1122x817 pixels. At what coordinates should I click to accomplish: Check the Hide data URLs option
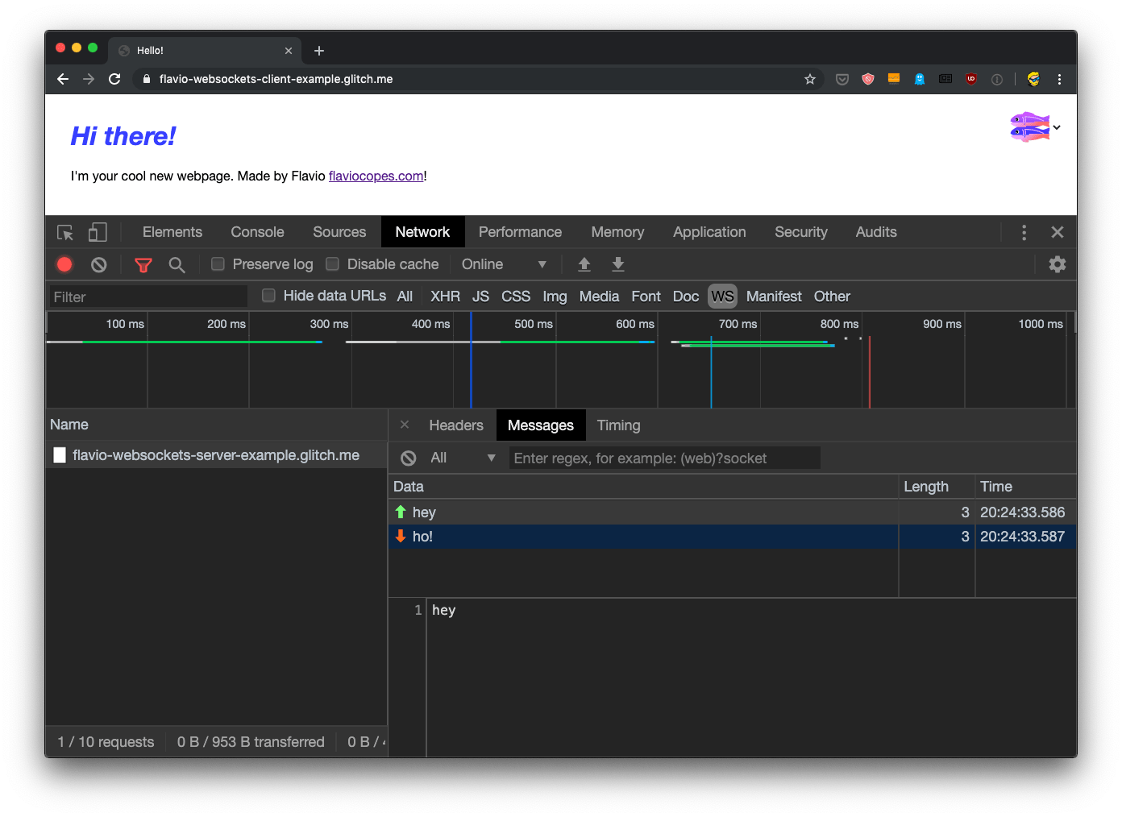click(x=268, y=295)
